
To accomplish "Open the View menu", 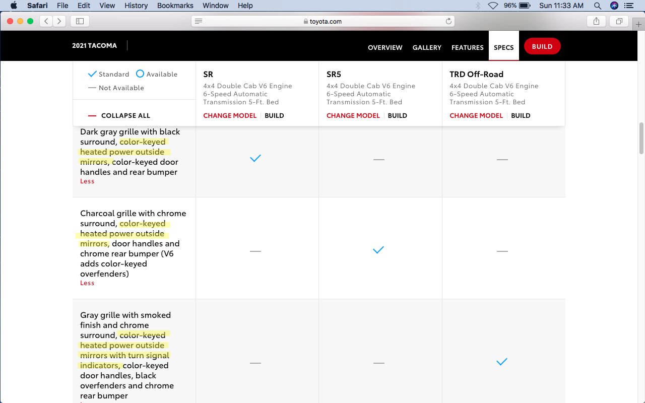I will (107, 6).
